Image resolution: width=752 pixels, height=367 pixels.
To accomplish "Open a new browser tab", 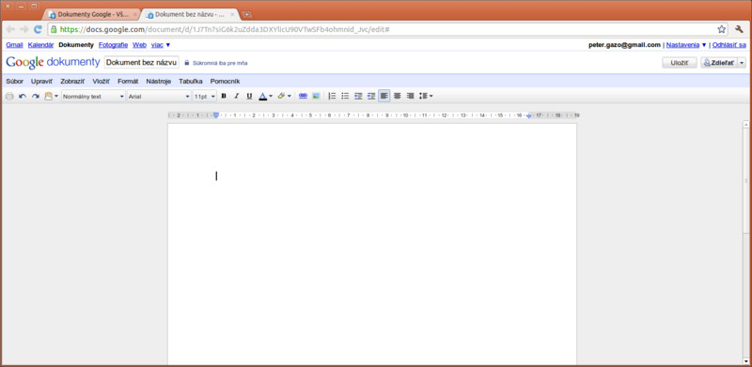I will [x=246, y=15].
